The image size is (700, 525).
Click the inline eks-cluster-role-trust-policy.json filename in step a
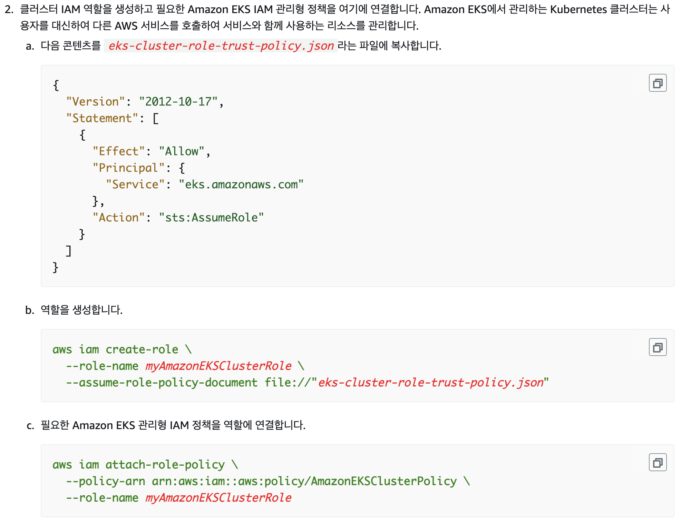pyautogui.click(x=221, y=46)
